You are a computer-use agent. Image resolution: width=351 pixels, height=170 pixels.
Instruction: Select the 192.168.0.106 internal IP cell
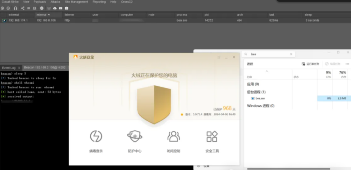coord(46,20)
